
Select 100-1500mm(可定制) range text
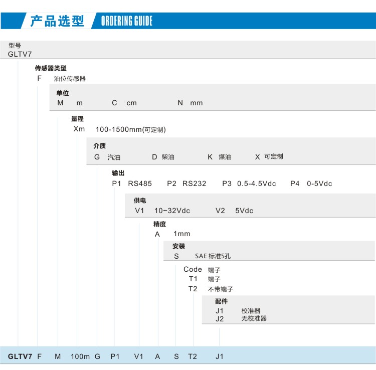(x=131, y=129)
